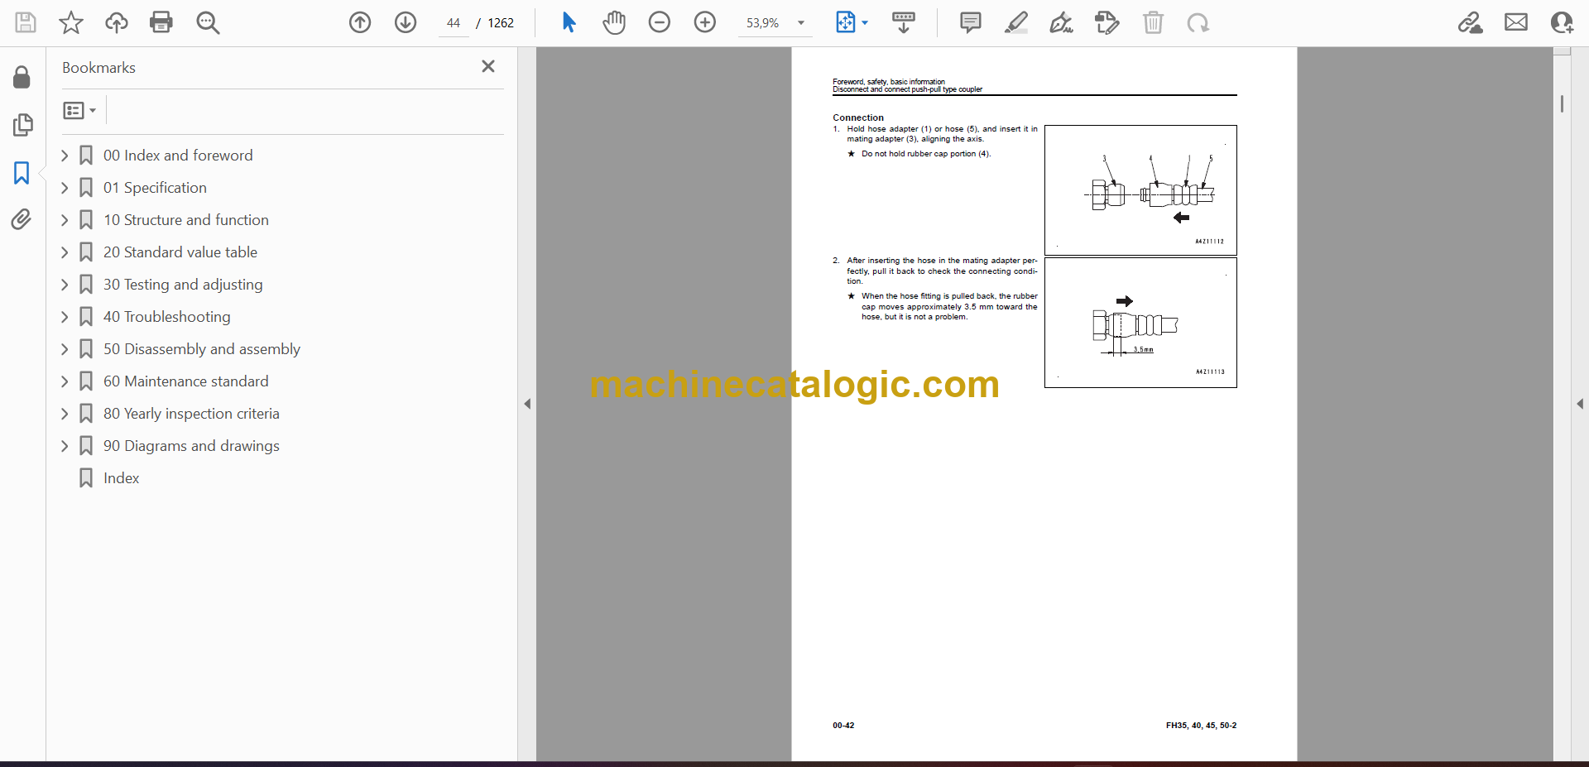Open the sign document pen tool
Image resolution: width=1589 pixels, height=767 pixels.
[x=1061, y=22]
